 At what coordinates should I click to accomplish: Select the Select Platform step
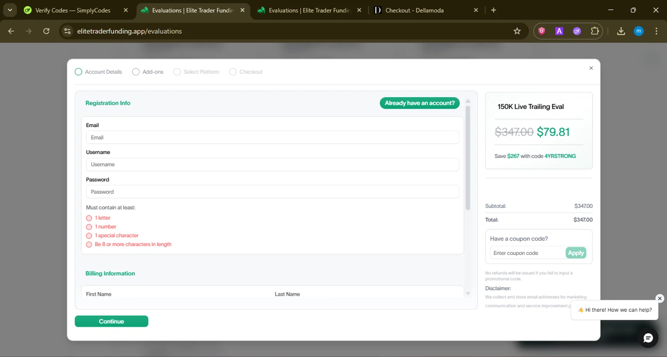[196, 71]
